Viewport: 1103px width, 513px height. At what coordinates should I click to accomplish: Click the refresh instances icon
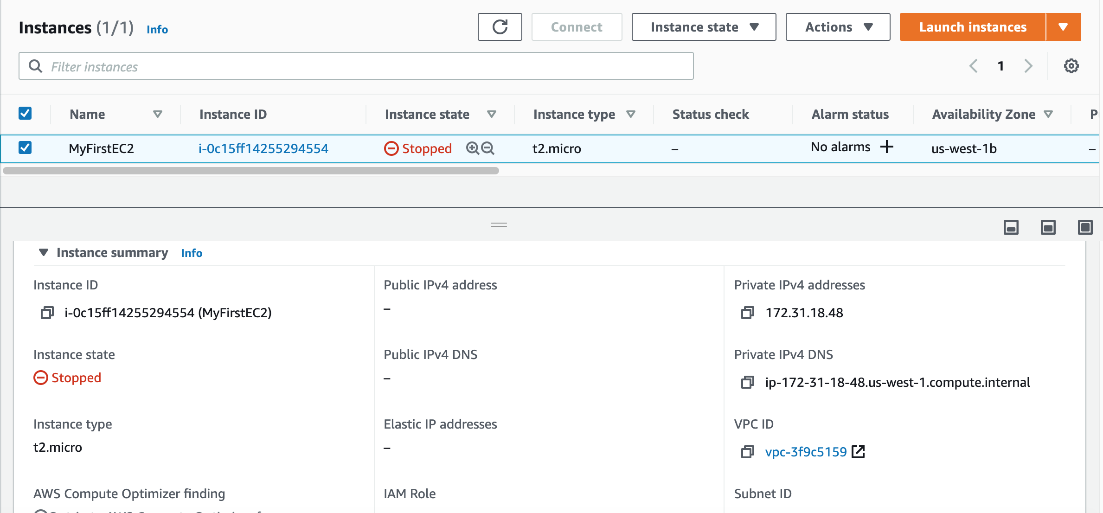(x=500, y=27)
